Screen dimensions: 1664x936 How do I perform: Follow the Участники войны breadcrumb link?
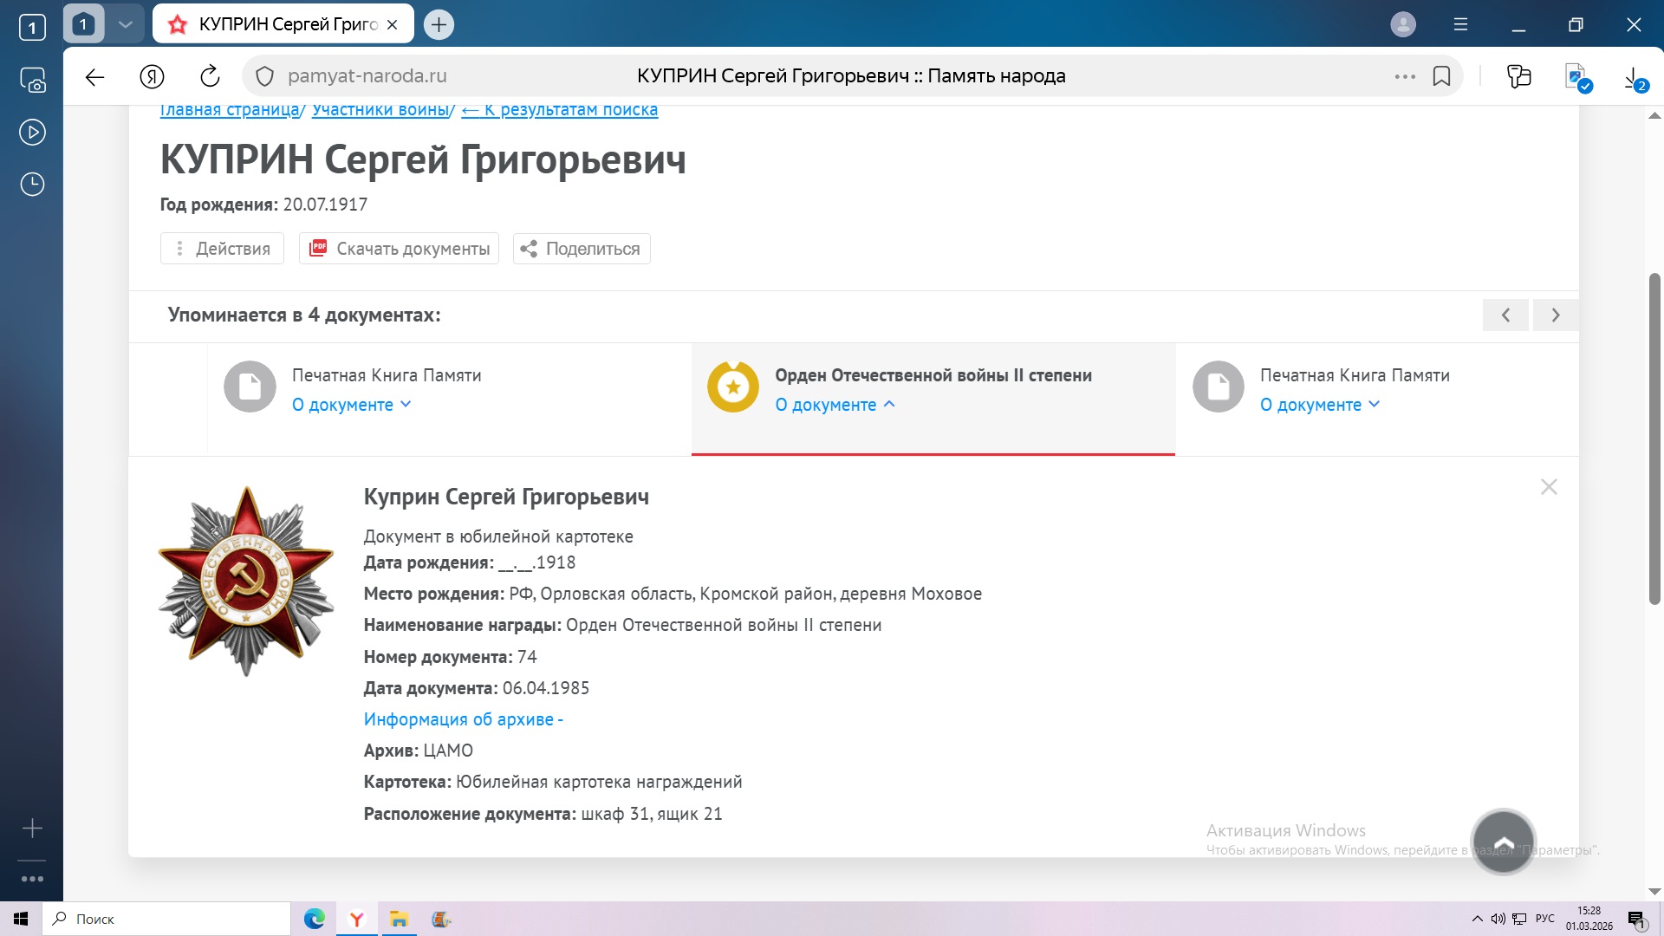coord(380,110)
